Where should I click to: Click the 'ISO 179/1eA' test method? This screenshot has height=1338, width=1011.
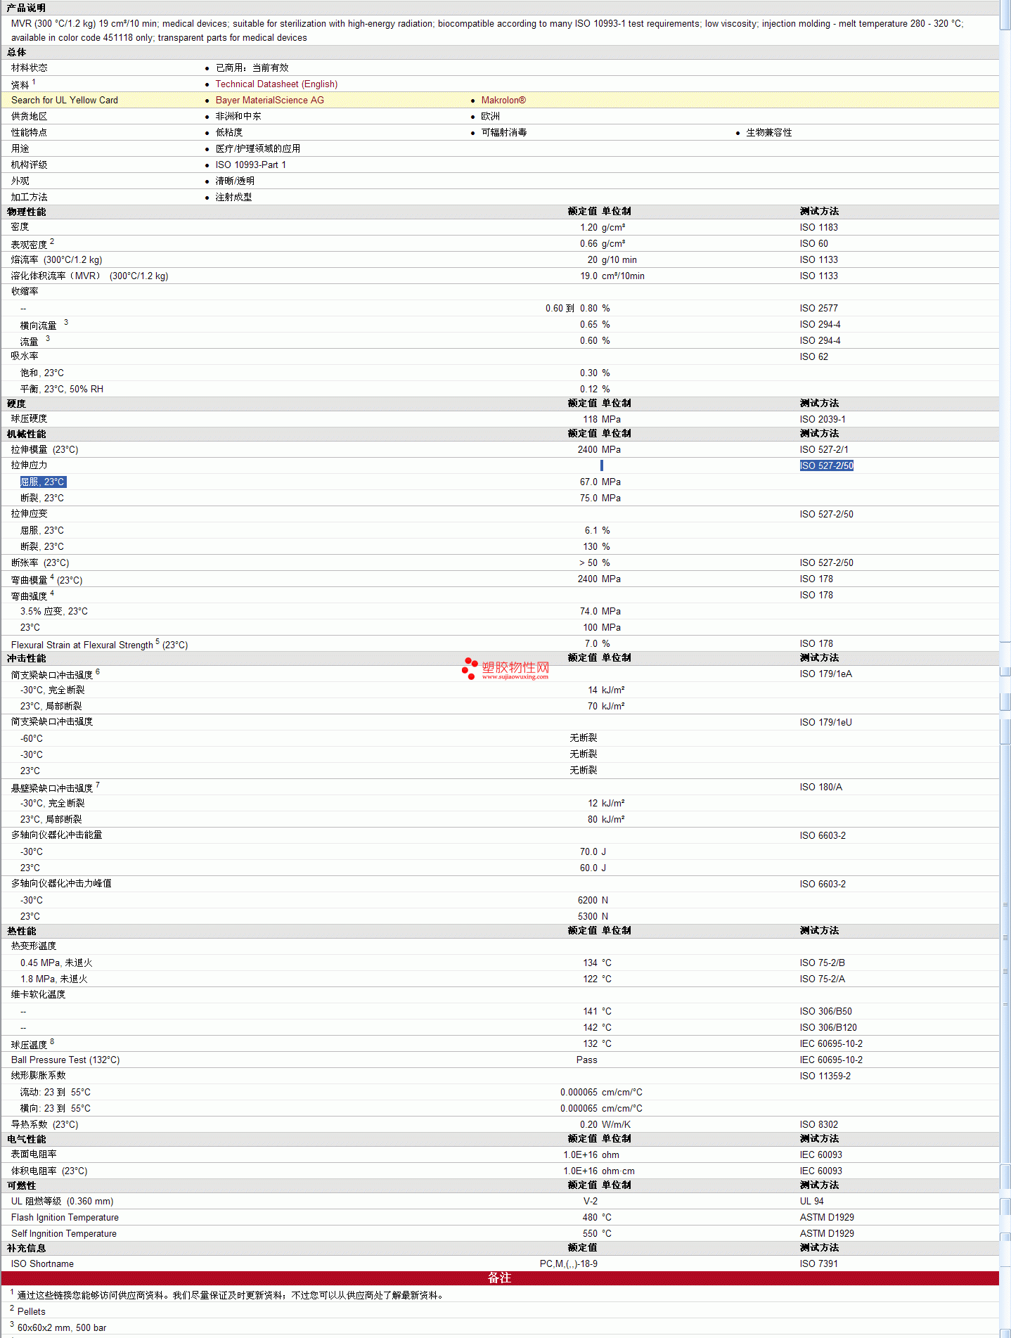point(826,674)
